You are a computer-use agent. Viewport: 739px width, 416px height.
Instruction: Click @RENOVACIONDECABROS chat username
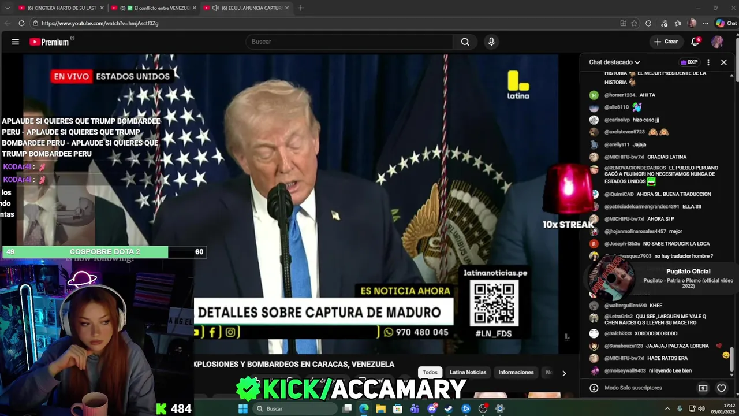pos(635,168)
